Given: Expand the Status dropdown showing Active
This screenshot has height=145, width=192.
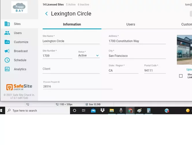Looking at the screenshot, I should tap(89, 56).
